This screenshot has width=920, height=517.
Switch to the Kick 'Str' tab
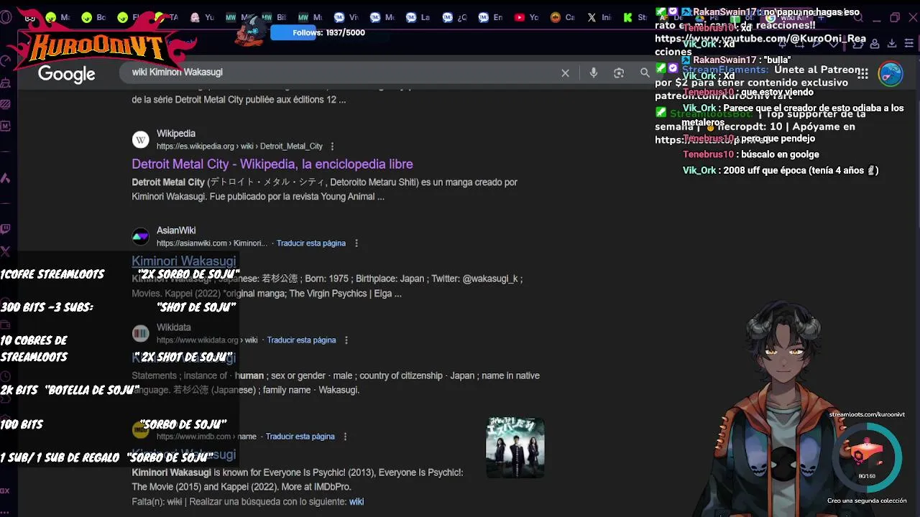coord(635,17)
